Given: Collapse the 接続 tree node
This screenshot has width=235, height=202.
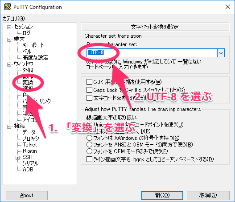Looking at the screenshot, I should (9, 127).
